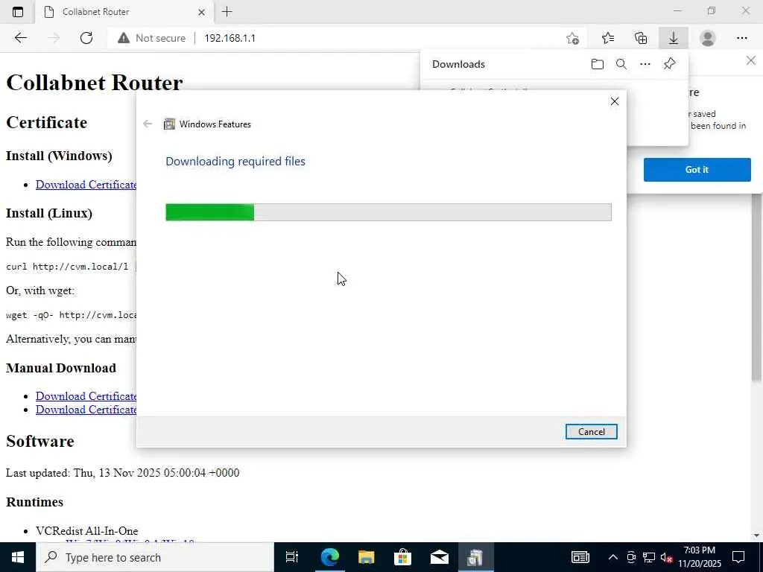Image resolution: width=763 pixels, height=572 pixels.
Task: Click the taskbar search box
Action: pyautogui.click(x=155, y=557)
